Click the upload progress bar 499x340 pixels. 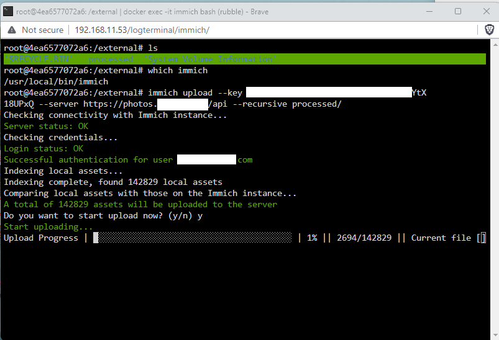(x=193, y=238)
